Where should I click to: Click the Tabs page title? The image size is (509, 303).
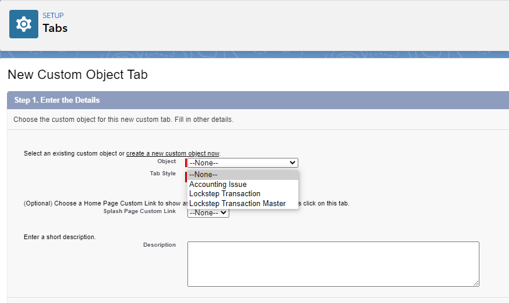click(x=55, y=28)
